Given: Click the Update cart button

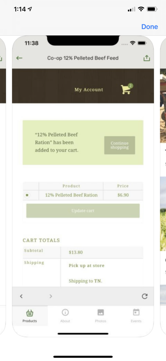Looking at the screenshot, I should [83, 211].
